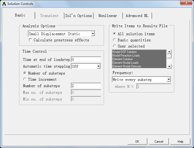The width and height of the screenshot is (194, 148).
Task: Choose User selected radio option
Action: tap(114, 46)
